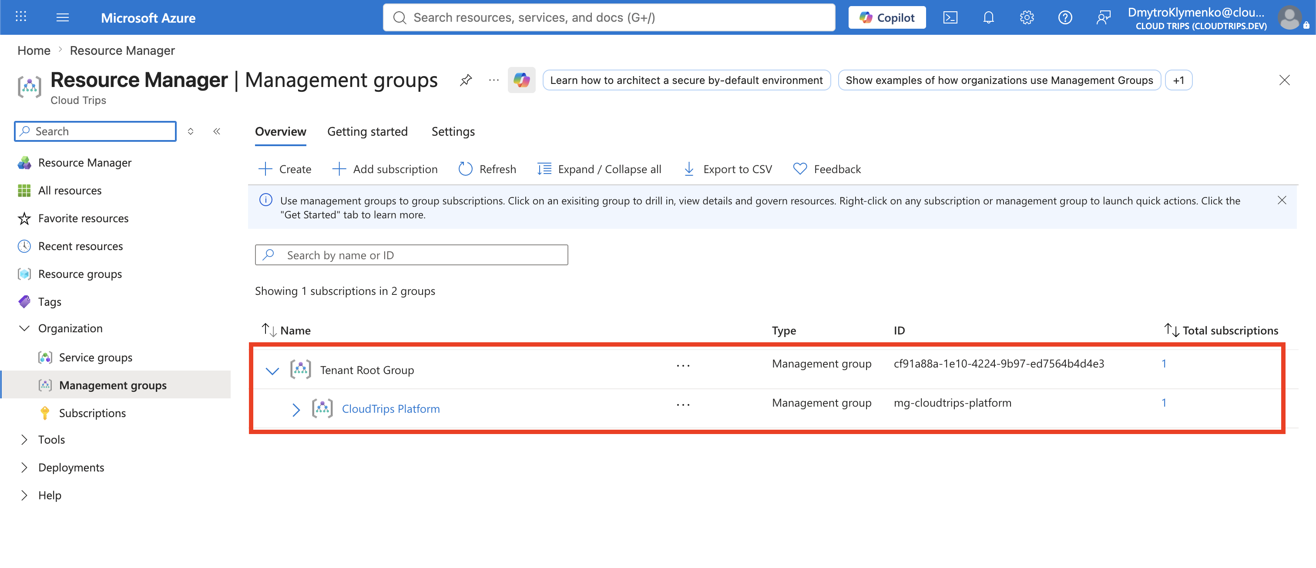This screenshot has width=1316, height=568.
Task: Click the Resource Manager breadcrumb
Action: 122,50
